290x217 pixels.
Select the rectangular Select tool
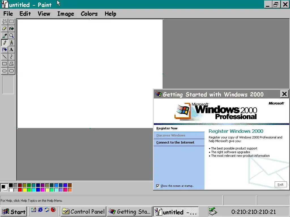tap(11, 21)
